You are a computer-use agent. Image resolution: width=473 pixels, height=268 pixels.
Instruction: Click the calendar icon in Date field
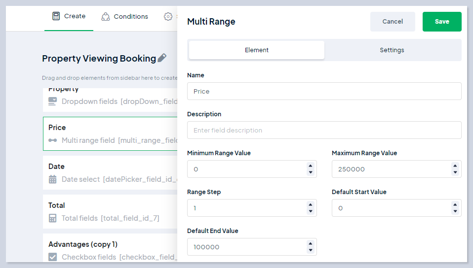(x=53, y=179)
